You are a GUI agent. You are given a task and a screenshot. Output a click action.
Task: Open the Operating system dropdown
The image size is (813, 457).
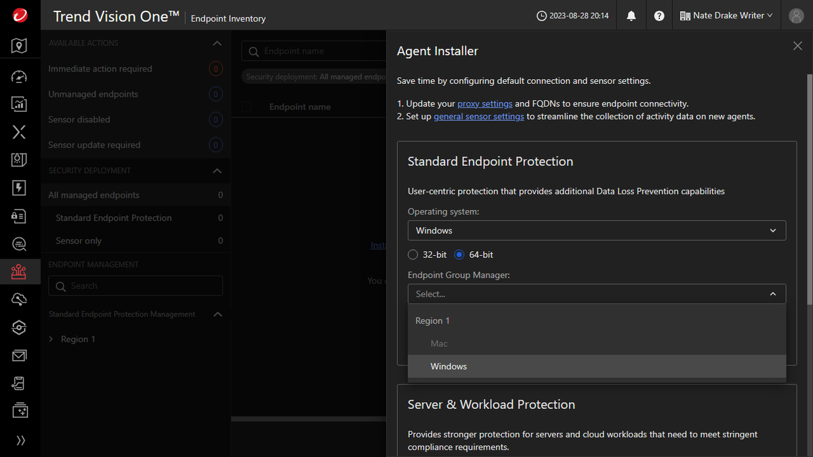click(596, 230)
